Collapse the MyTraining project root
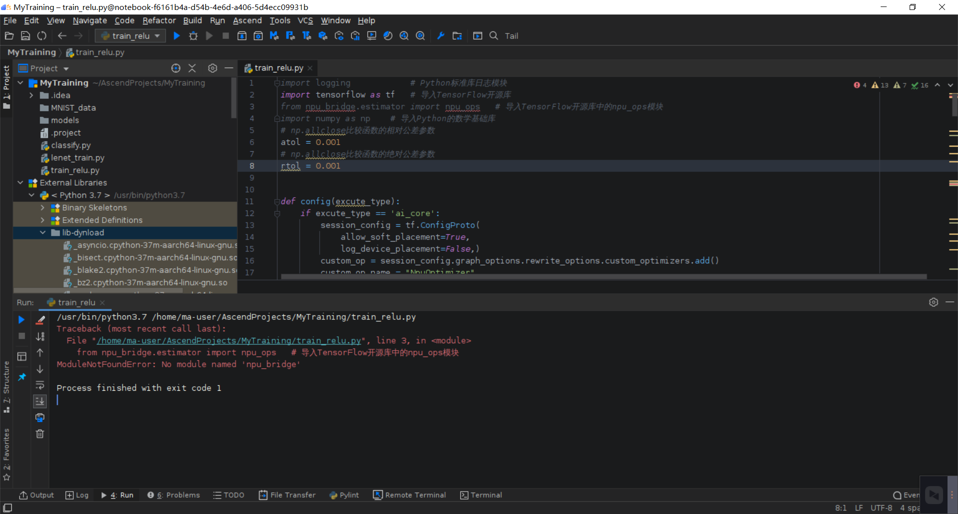 coord(20,83)
